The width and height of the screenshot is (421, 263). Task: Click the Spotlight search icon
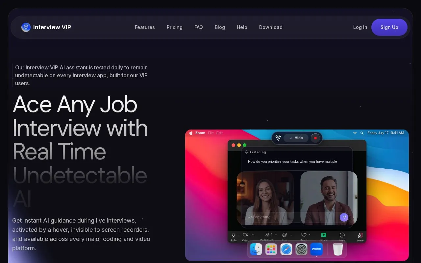point(362,133)
